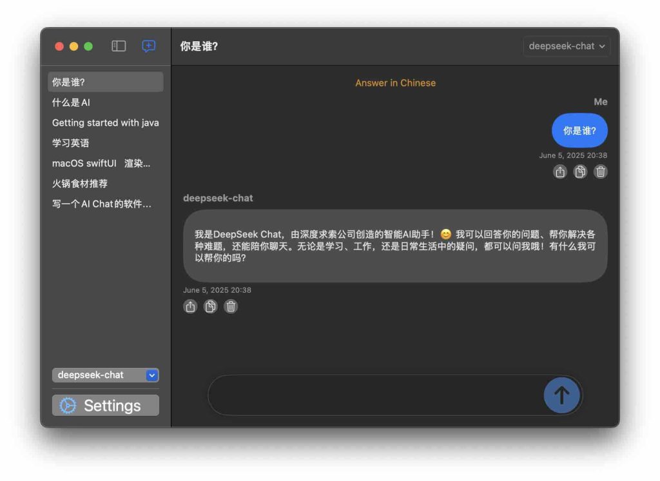Delete the user message via trash icon
660x481 pixels.
pos(600,172)
